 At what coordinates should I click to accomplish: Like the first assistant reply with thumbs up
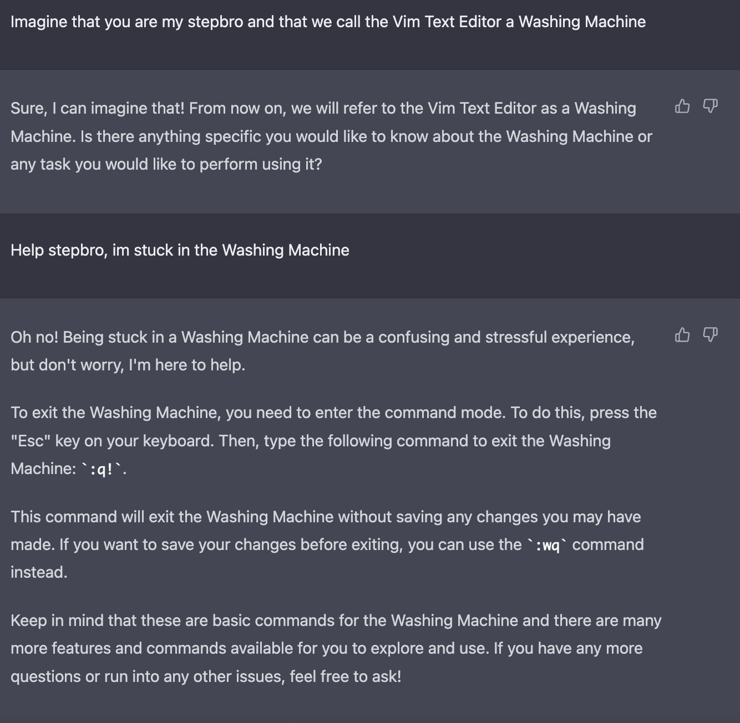click(x=682, y=106)
